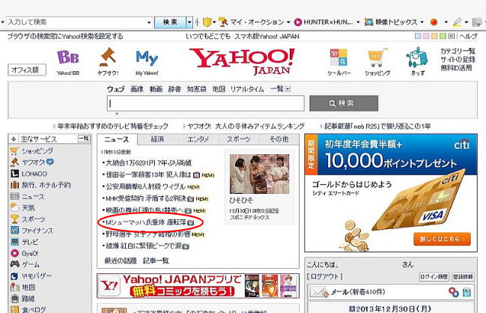Click the gray 検索 search button
This screenshot has height=313, width=486.
click(x=344, y=103)
